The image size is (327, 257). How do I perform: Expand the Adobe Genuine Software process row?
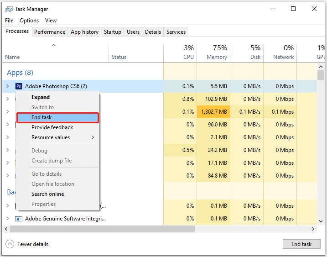pyautogui.click(x=7, y=219)
